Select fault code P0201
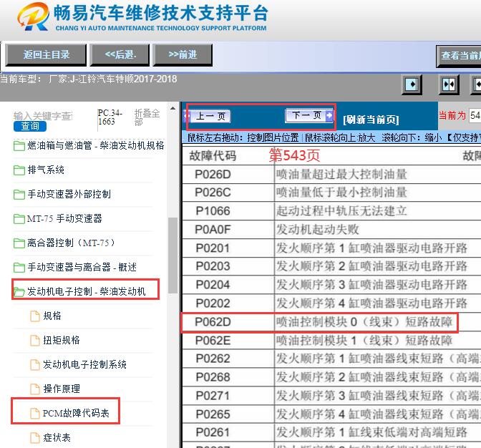The image size is (481, 448). pos(213,248)
